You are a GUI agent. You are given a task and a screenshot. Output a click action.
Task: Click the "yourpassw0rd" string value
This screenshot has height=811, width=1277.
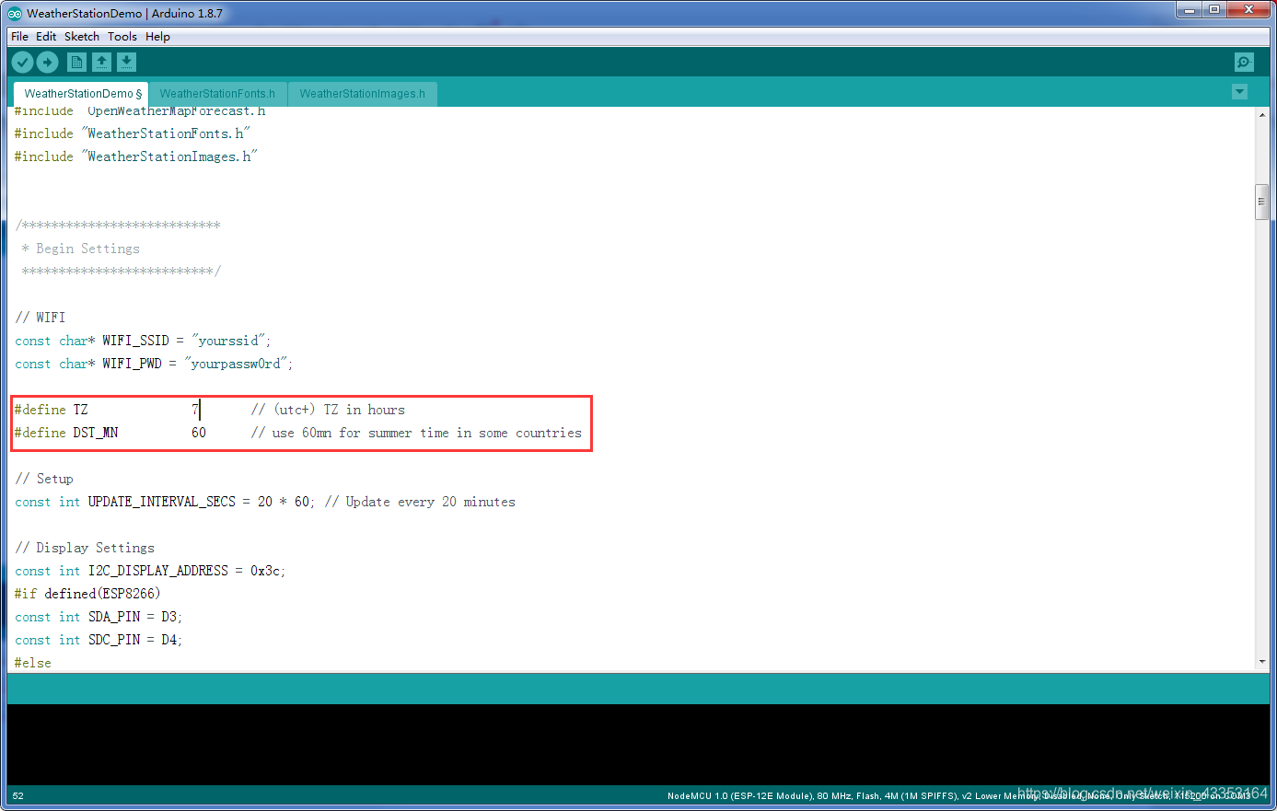[x=236, y=364]
